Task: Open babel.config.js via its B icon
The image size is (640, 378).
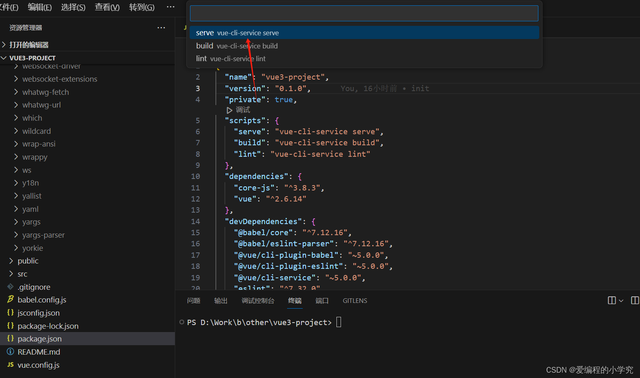Action: [10, 300]
